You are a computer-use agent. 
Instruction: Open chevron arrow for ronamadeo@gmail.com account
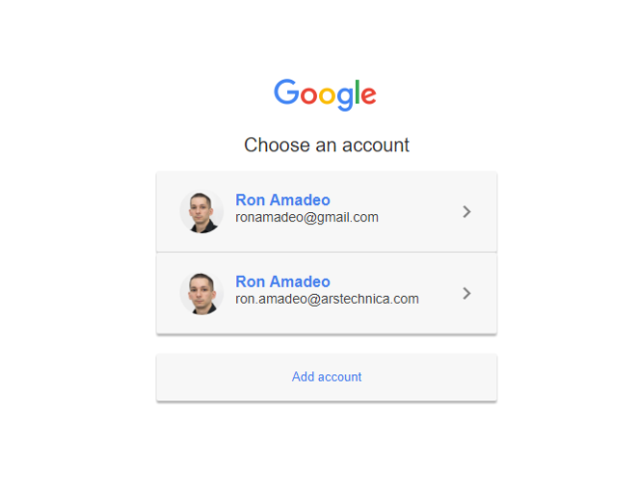click(467, 211)
